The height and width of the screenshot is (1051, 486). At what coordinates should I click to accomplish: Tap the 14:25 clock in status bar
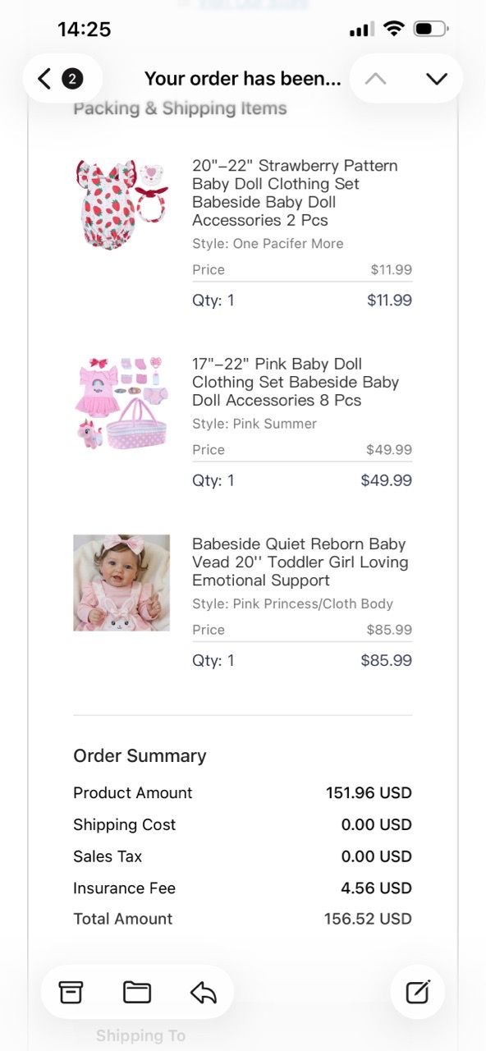tap(84, 30)
